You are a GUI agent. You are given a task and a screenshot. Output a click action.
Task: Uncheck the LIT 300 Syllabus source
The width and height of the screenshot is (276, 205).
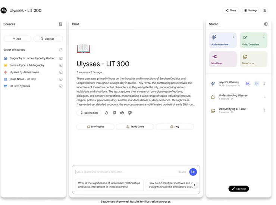(61, 86)
